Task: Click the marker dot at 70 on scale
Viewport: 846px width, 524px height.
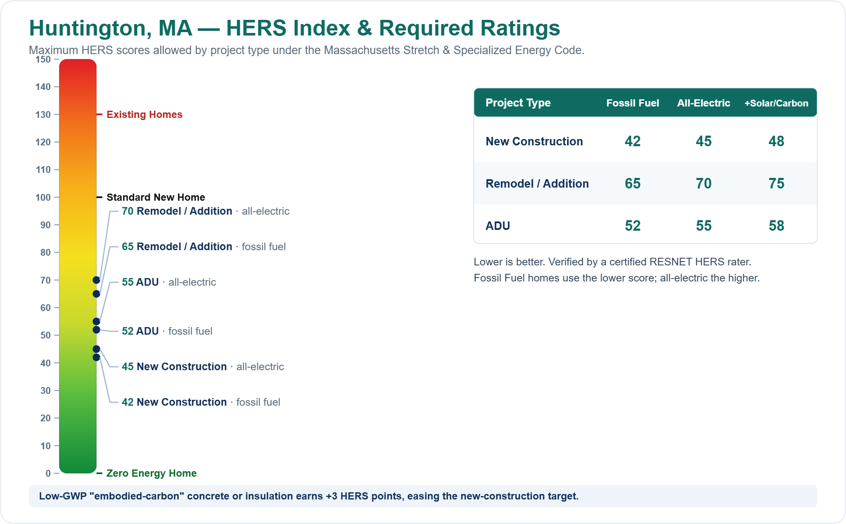Action: tap(96, 280)
